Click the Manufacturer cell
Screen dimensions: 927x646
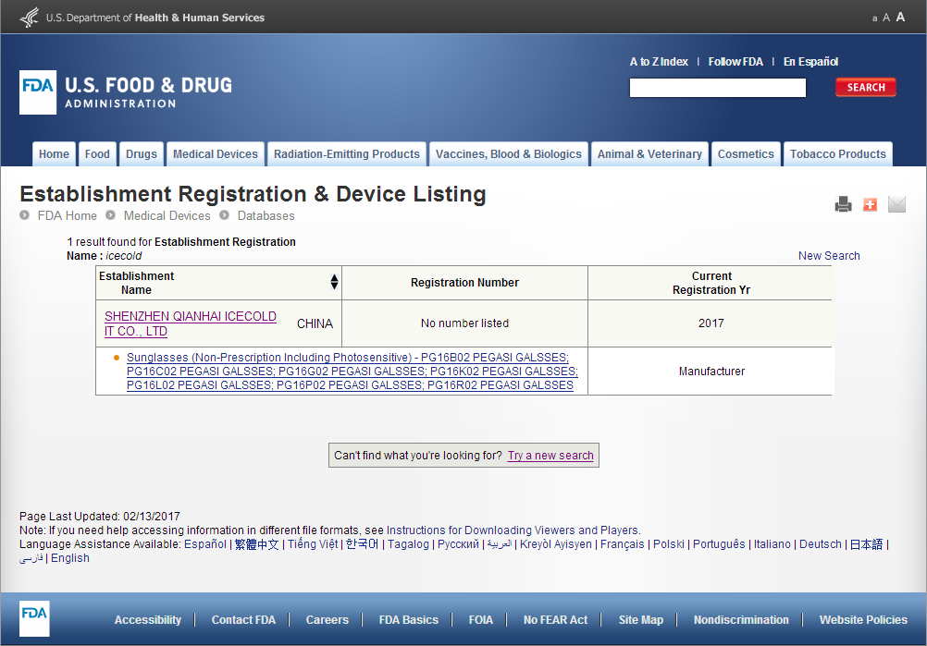tap(711, 372)
